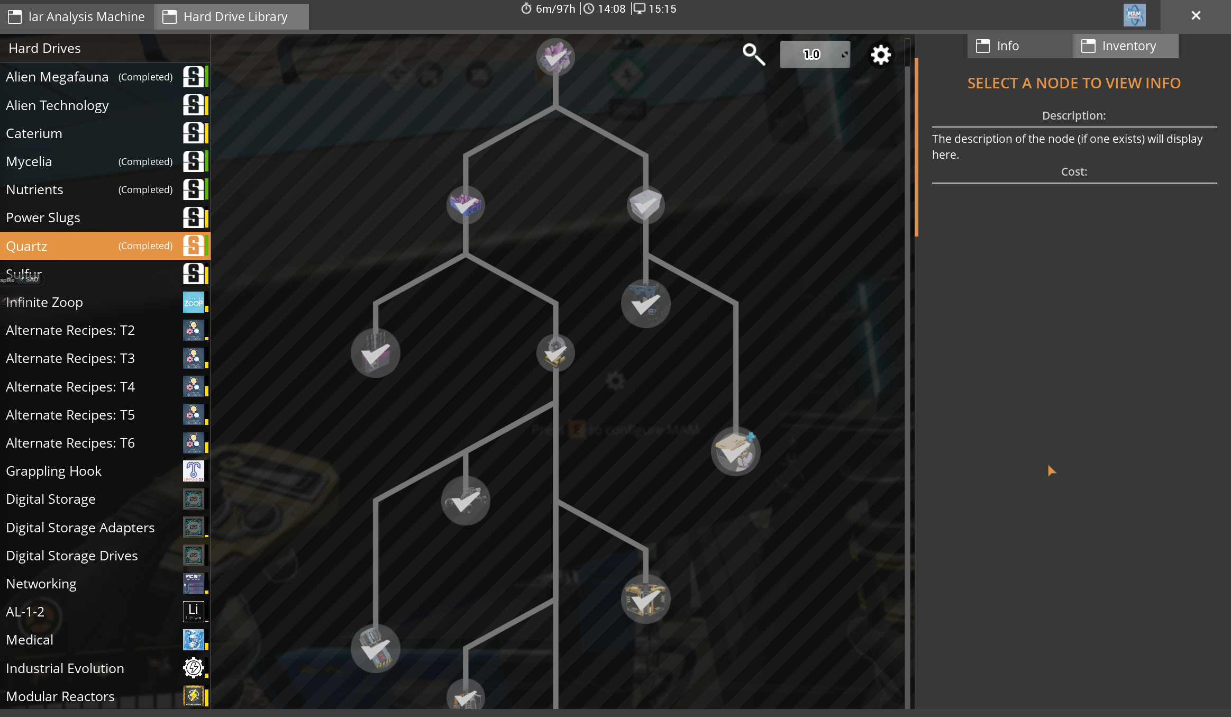The width and height of the screenshot is (1231, 717).
Task: Click the zoom level 1.0 field
Action: point(815,55)
